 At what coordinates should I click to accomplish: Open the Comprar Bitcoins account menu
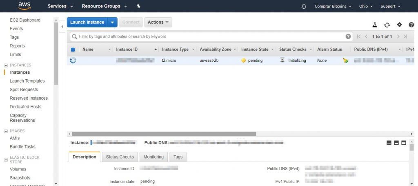(333, 6)
